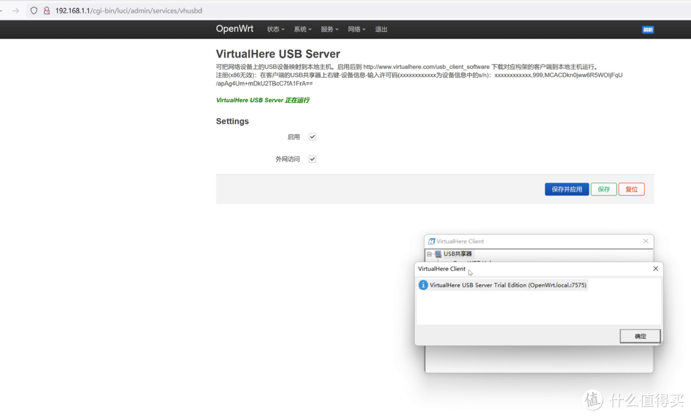Click the green 保存 button
The width and height of the screenshot is (691, 417).
(x=604, y=189)
